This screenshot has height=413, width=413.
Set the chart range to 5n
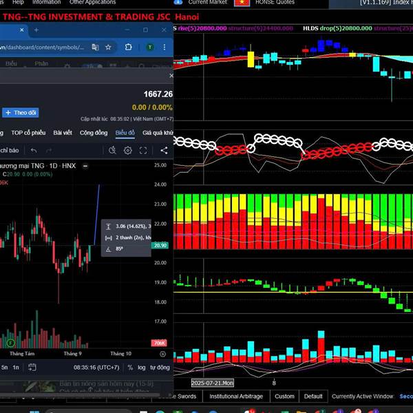pyautogui.click(x=5, y=367)
